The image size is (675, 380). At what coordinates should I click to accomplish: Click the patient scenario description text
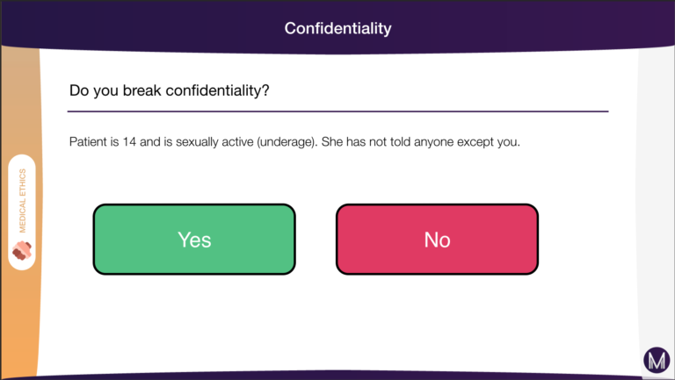pyautogui.click(x=294, y=142)
